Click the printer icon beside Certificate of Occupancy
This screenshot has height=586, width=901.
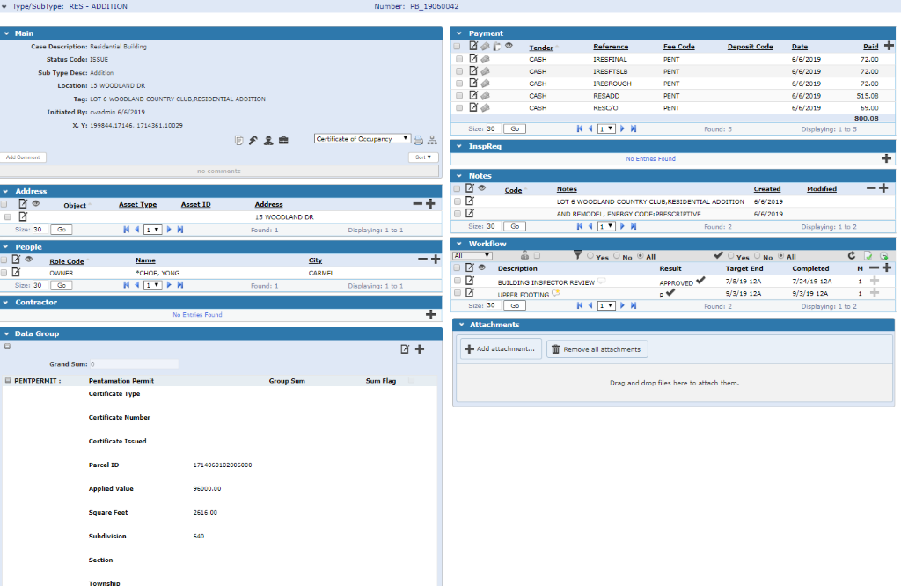(418, 140)
